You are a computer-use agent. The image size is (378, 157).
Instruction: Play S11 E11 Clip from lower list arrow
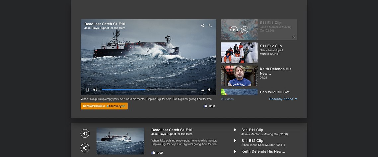click(235, 130)
